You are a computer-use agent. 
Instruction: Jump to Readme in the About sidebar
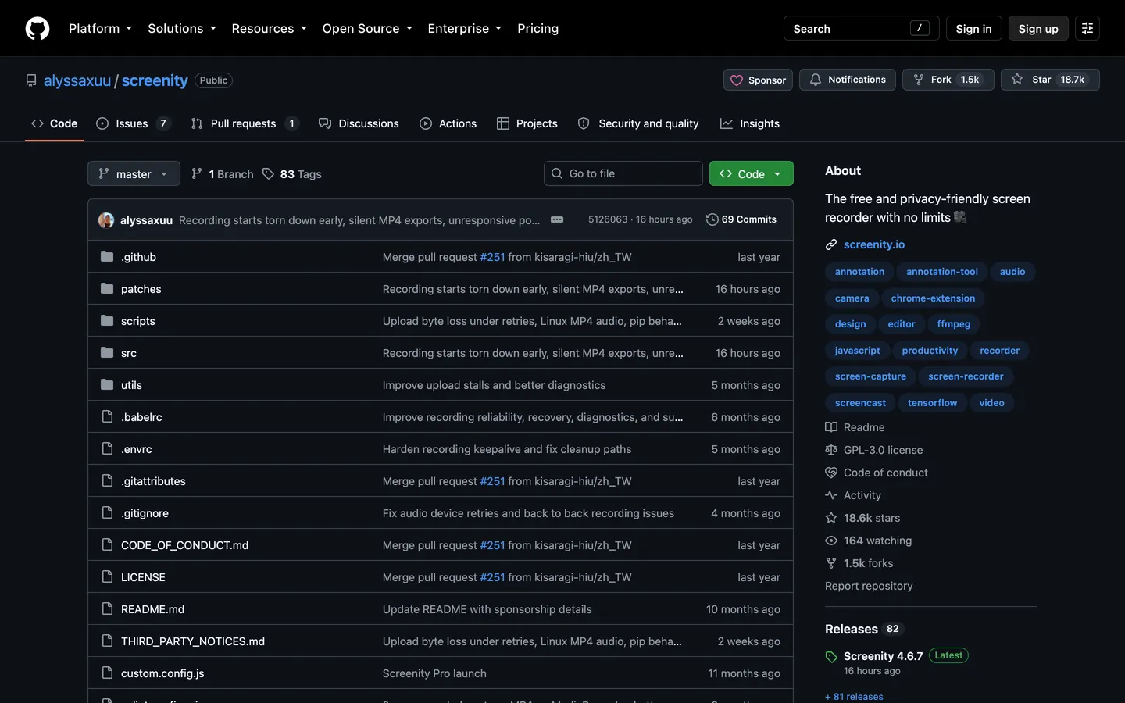[x=855, y=427]
